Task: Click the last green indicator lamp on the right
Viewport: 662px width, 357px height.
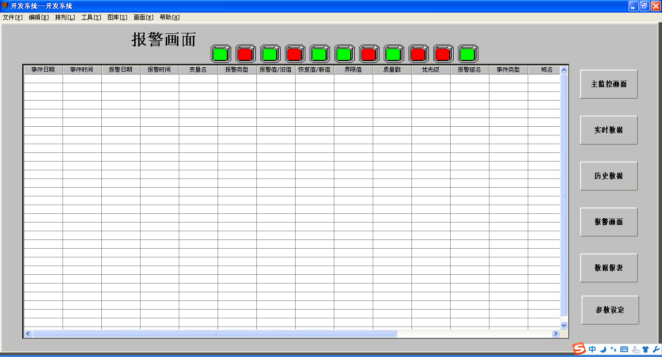Action: pyautogui.click(x=468, y=54)
